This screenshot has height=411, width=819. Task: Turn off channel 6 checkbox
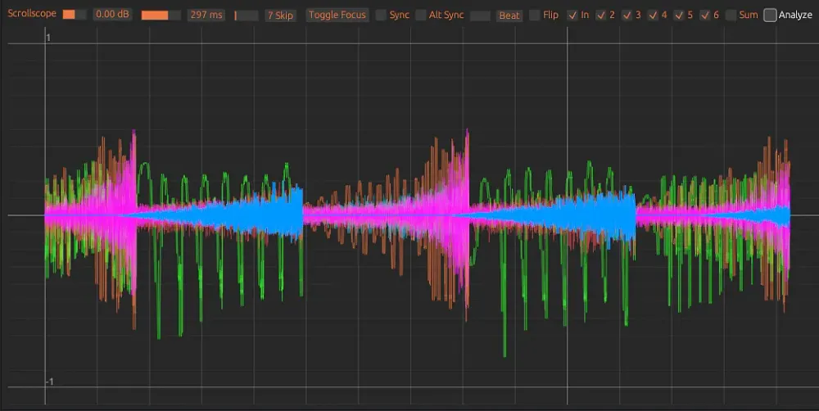click(704, 16)
